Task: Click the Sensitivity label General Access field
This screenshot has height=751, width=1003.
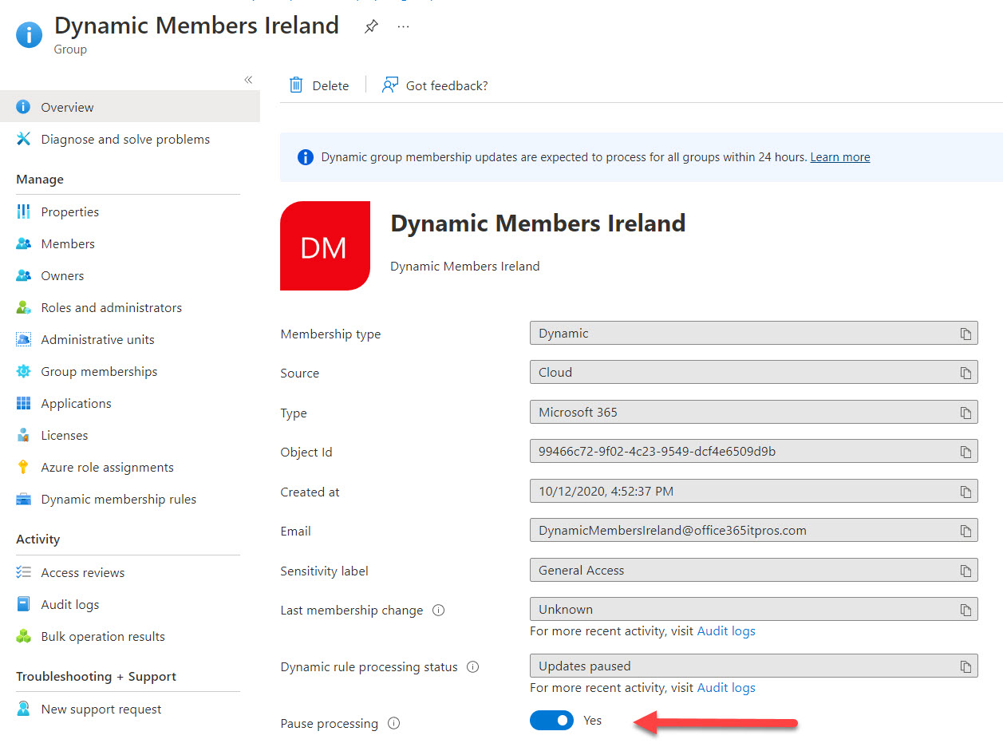Action: [x=753, y=571]
